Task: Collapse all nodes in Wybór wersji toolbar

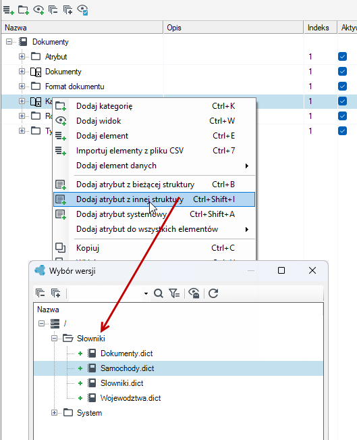Action: pyautogui.click(x=40, y=293)
